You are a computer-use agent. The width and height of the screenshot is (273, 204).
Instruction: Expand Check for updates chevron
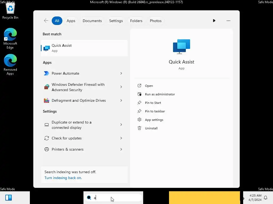pos(121,138)
